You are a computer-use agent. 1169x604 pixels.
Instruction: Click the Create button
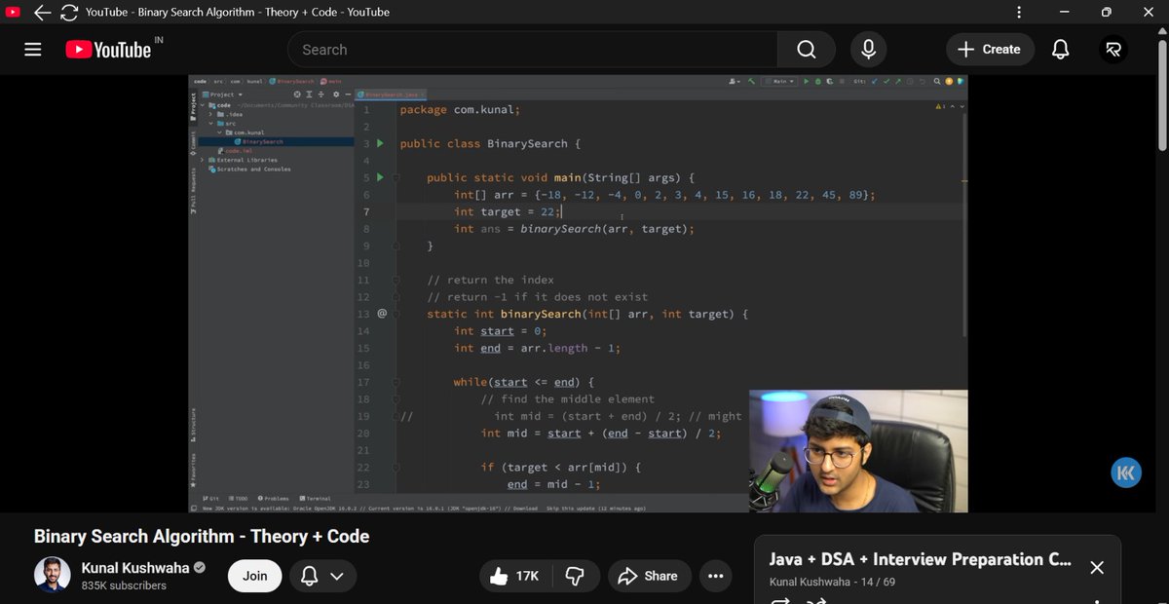(989, 50)
